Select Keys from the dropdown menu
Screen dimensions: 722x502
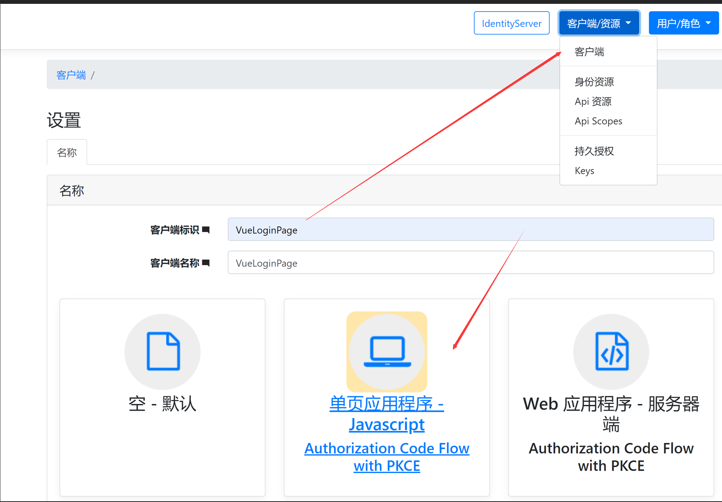coord(584,171)
